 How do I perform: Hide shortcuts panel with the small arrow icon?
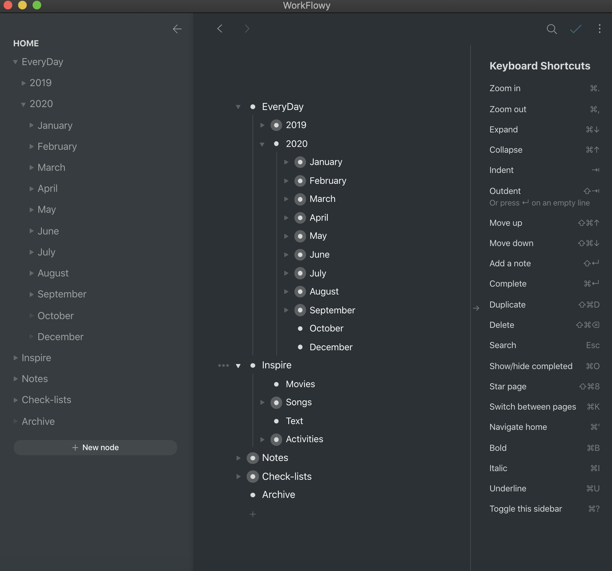pyautogui.click(x=476, y=308)
